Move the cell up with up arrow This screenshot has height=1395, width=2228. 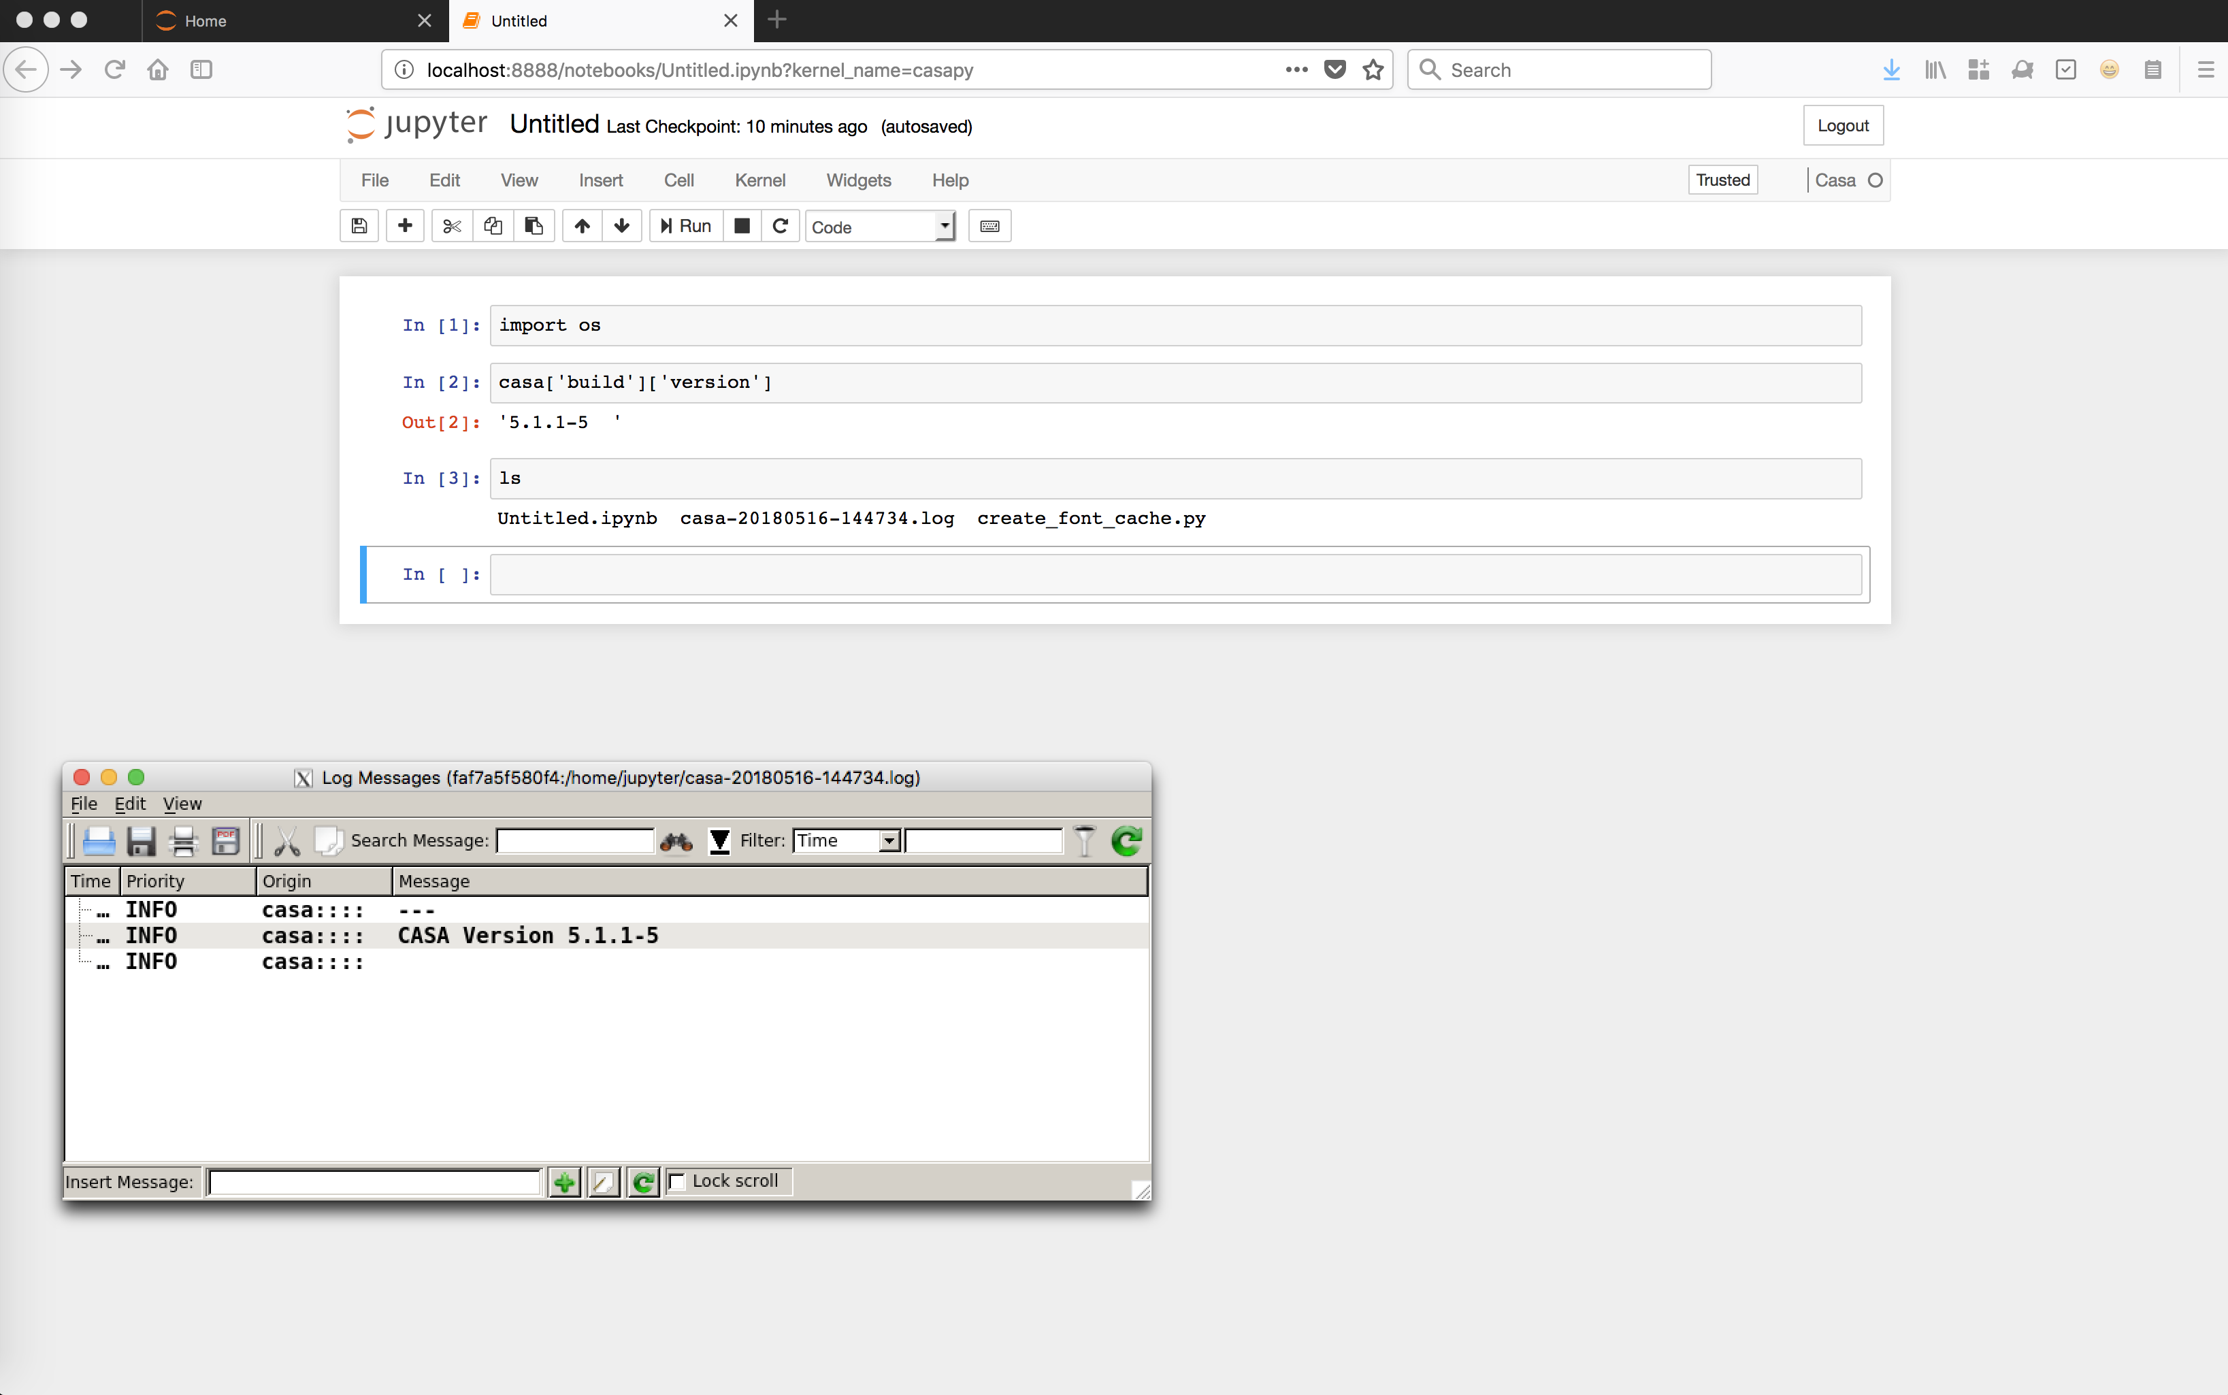pyautogui.click(x=581, y=225)
